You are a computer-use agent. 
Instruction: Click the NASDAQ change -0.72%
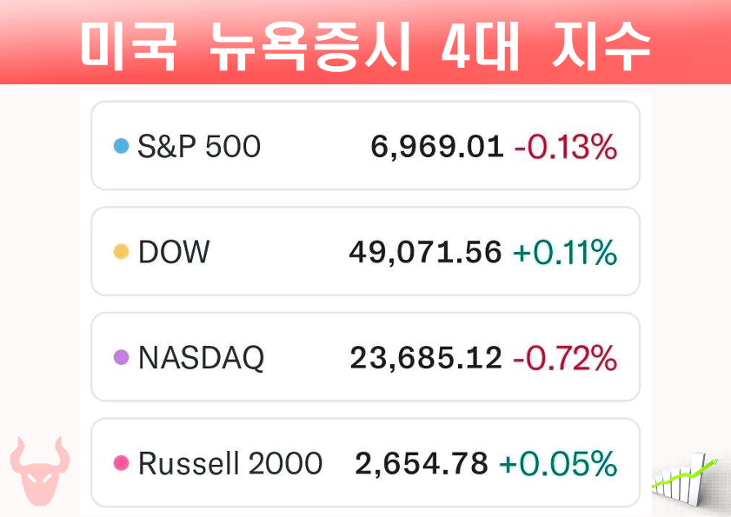565,357
